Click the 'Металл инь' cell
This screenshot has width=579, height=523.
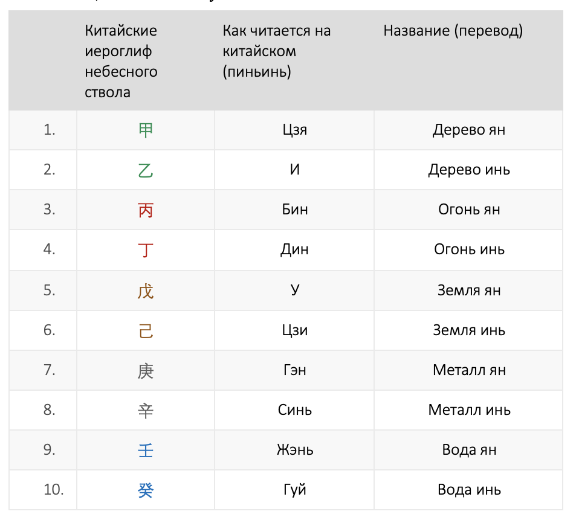click(x=469, y=410)
